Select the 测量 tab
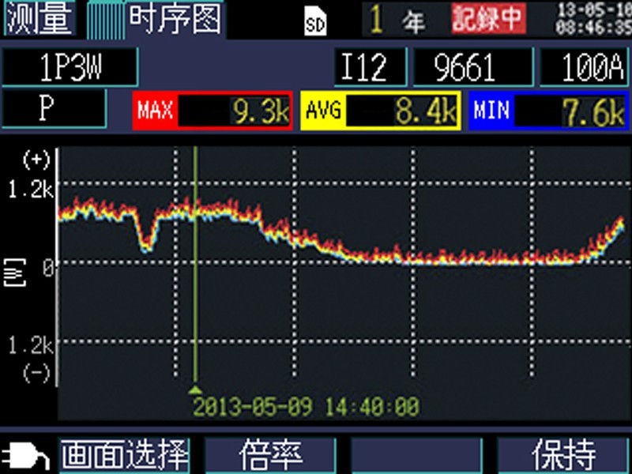 (x=39, y=19)
